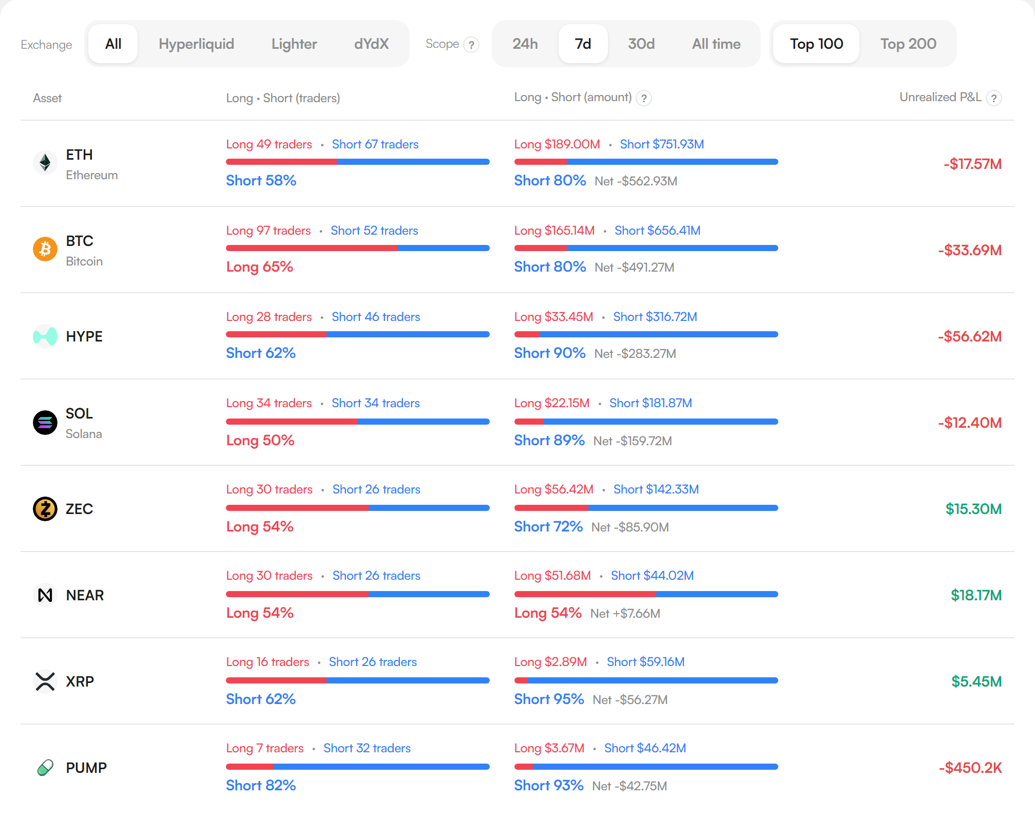
Task: Click 'Long $2.89M' in XRP row
Action: (x=550, y=662)
